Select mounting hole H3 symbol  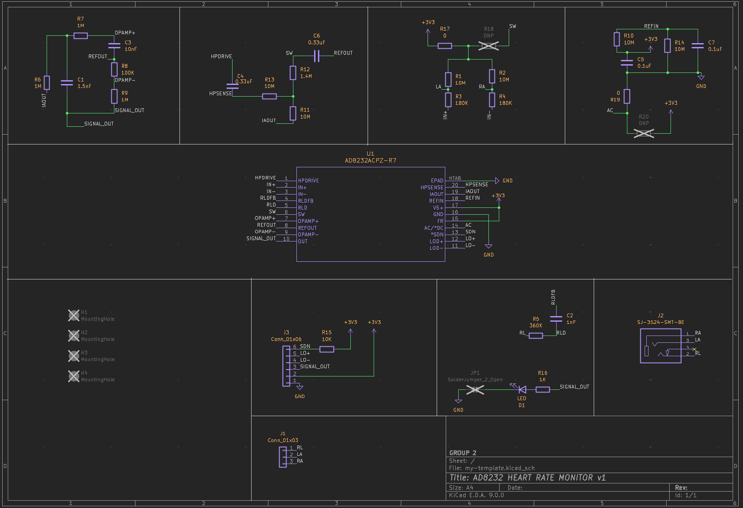coord(74,356)
